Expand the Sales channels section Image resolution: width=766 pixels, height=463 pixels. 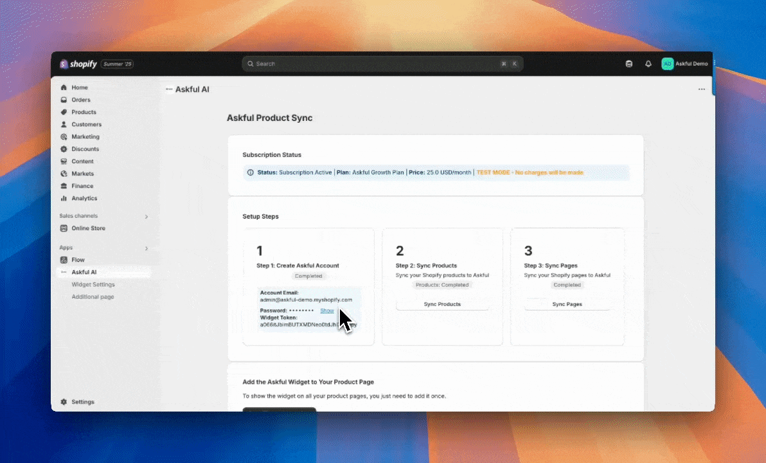[x=146, y=216]
